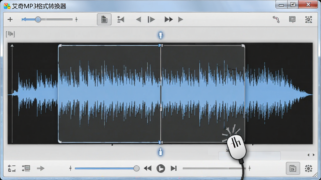Click the left-arrow end of the zoom slider

coord(24,20)
